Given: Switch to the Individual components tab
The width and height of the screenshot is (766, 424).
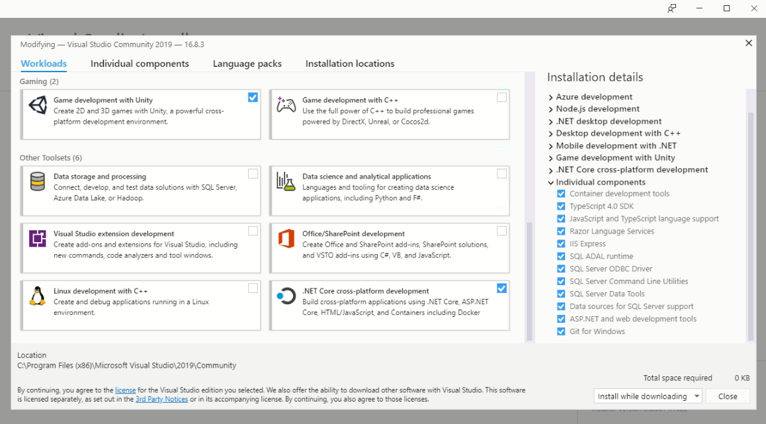Looking at the screenshot, I should (140, 64).
